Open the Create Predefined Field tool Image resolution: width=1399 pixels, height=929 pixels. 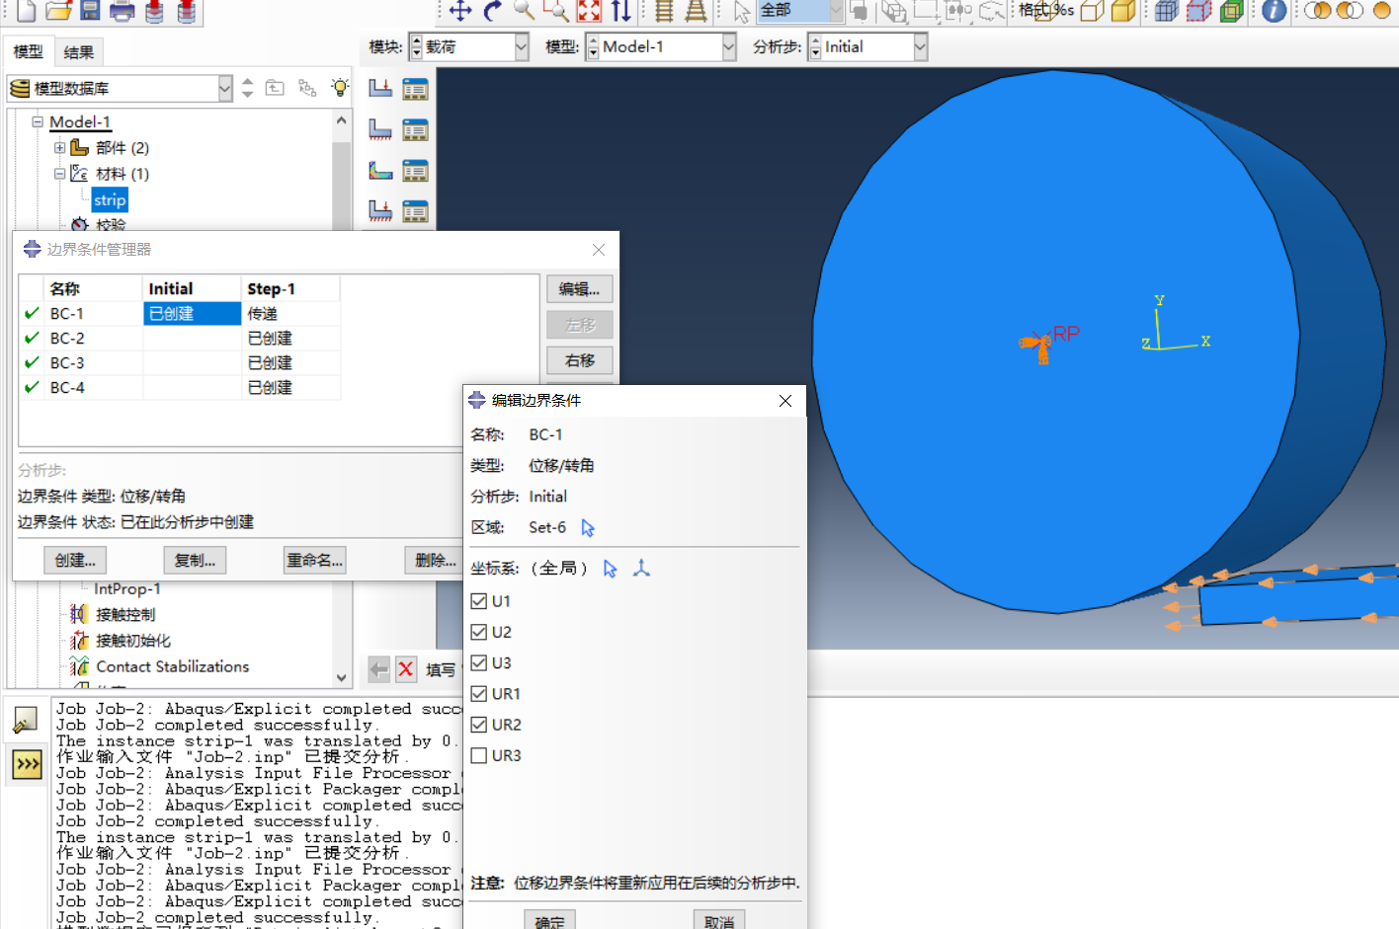(380, 170)
